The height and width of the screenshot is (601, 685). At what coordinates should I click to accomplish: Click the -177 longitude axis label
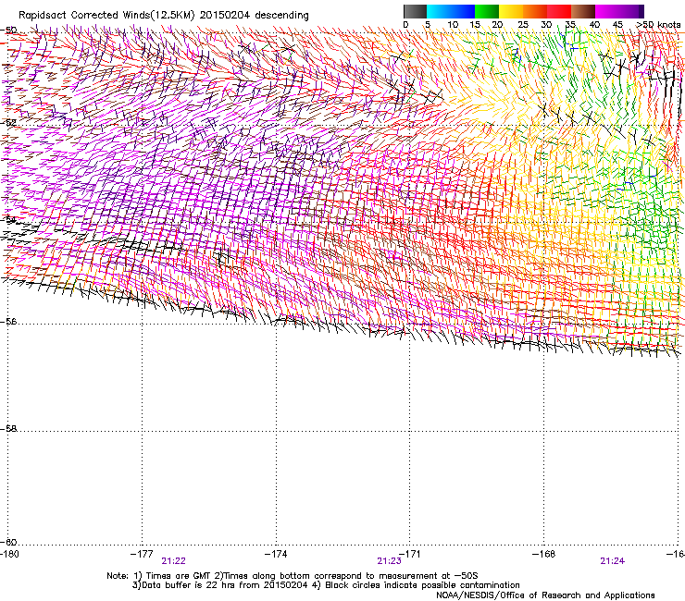[x=142, y=554]
